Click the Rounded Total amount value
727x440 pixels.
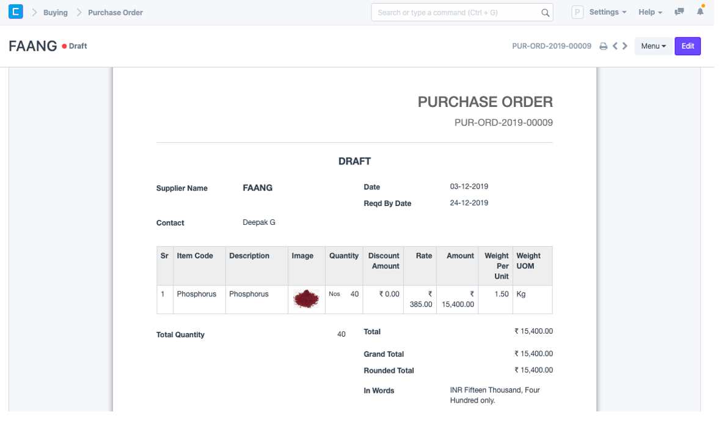pyautogui.click(x=534, y=370)
